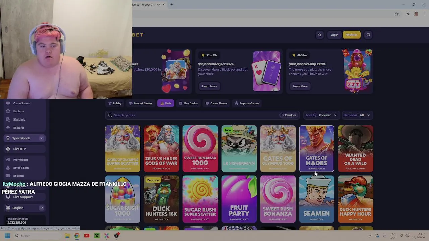Image resolution: width=429 pixels, height=241 pixels.
Task: Open Baccarat from the sidebar
Action: (19, 128)
